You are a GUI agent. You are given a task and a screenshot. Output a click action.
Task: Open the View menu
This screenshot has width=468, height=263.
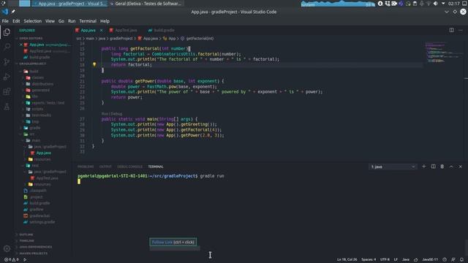[x=50, y=21]
